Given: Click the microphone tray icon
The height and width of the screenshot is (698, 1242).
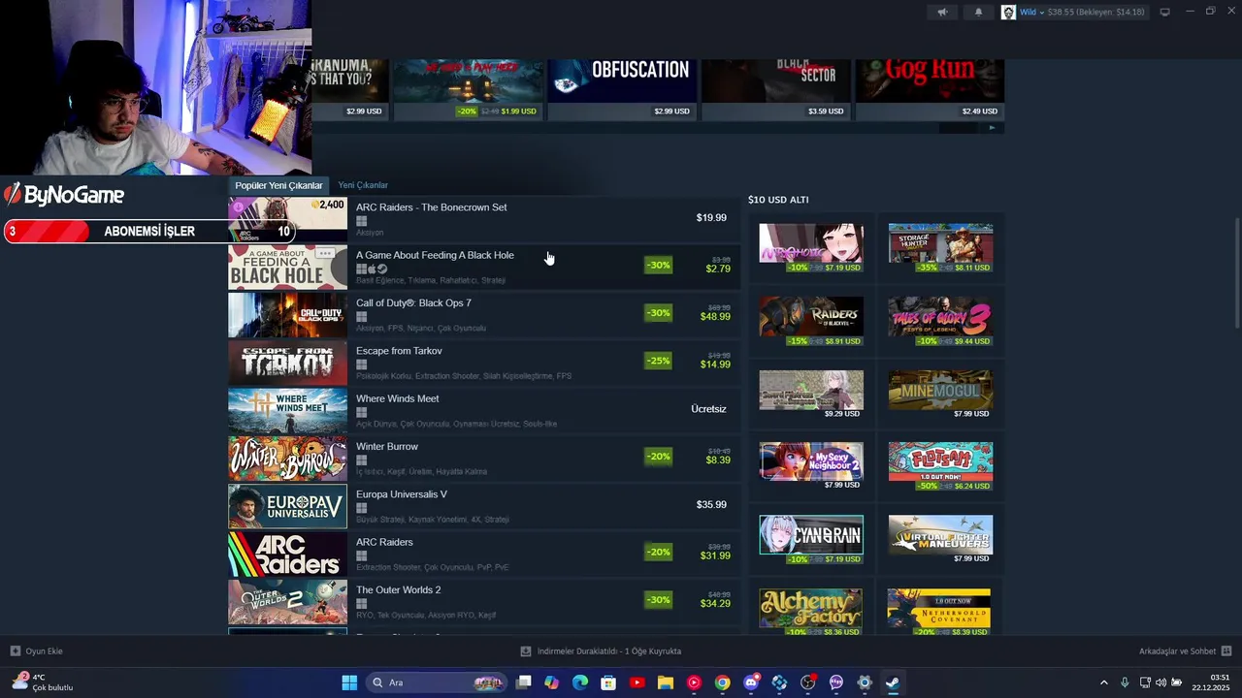Looking at the screenshot, I should point(1125,682).
